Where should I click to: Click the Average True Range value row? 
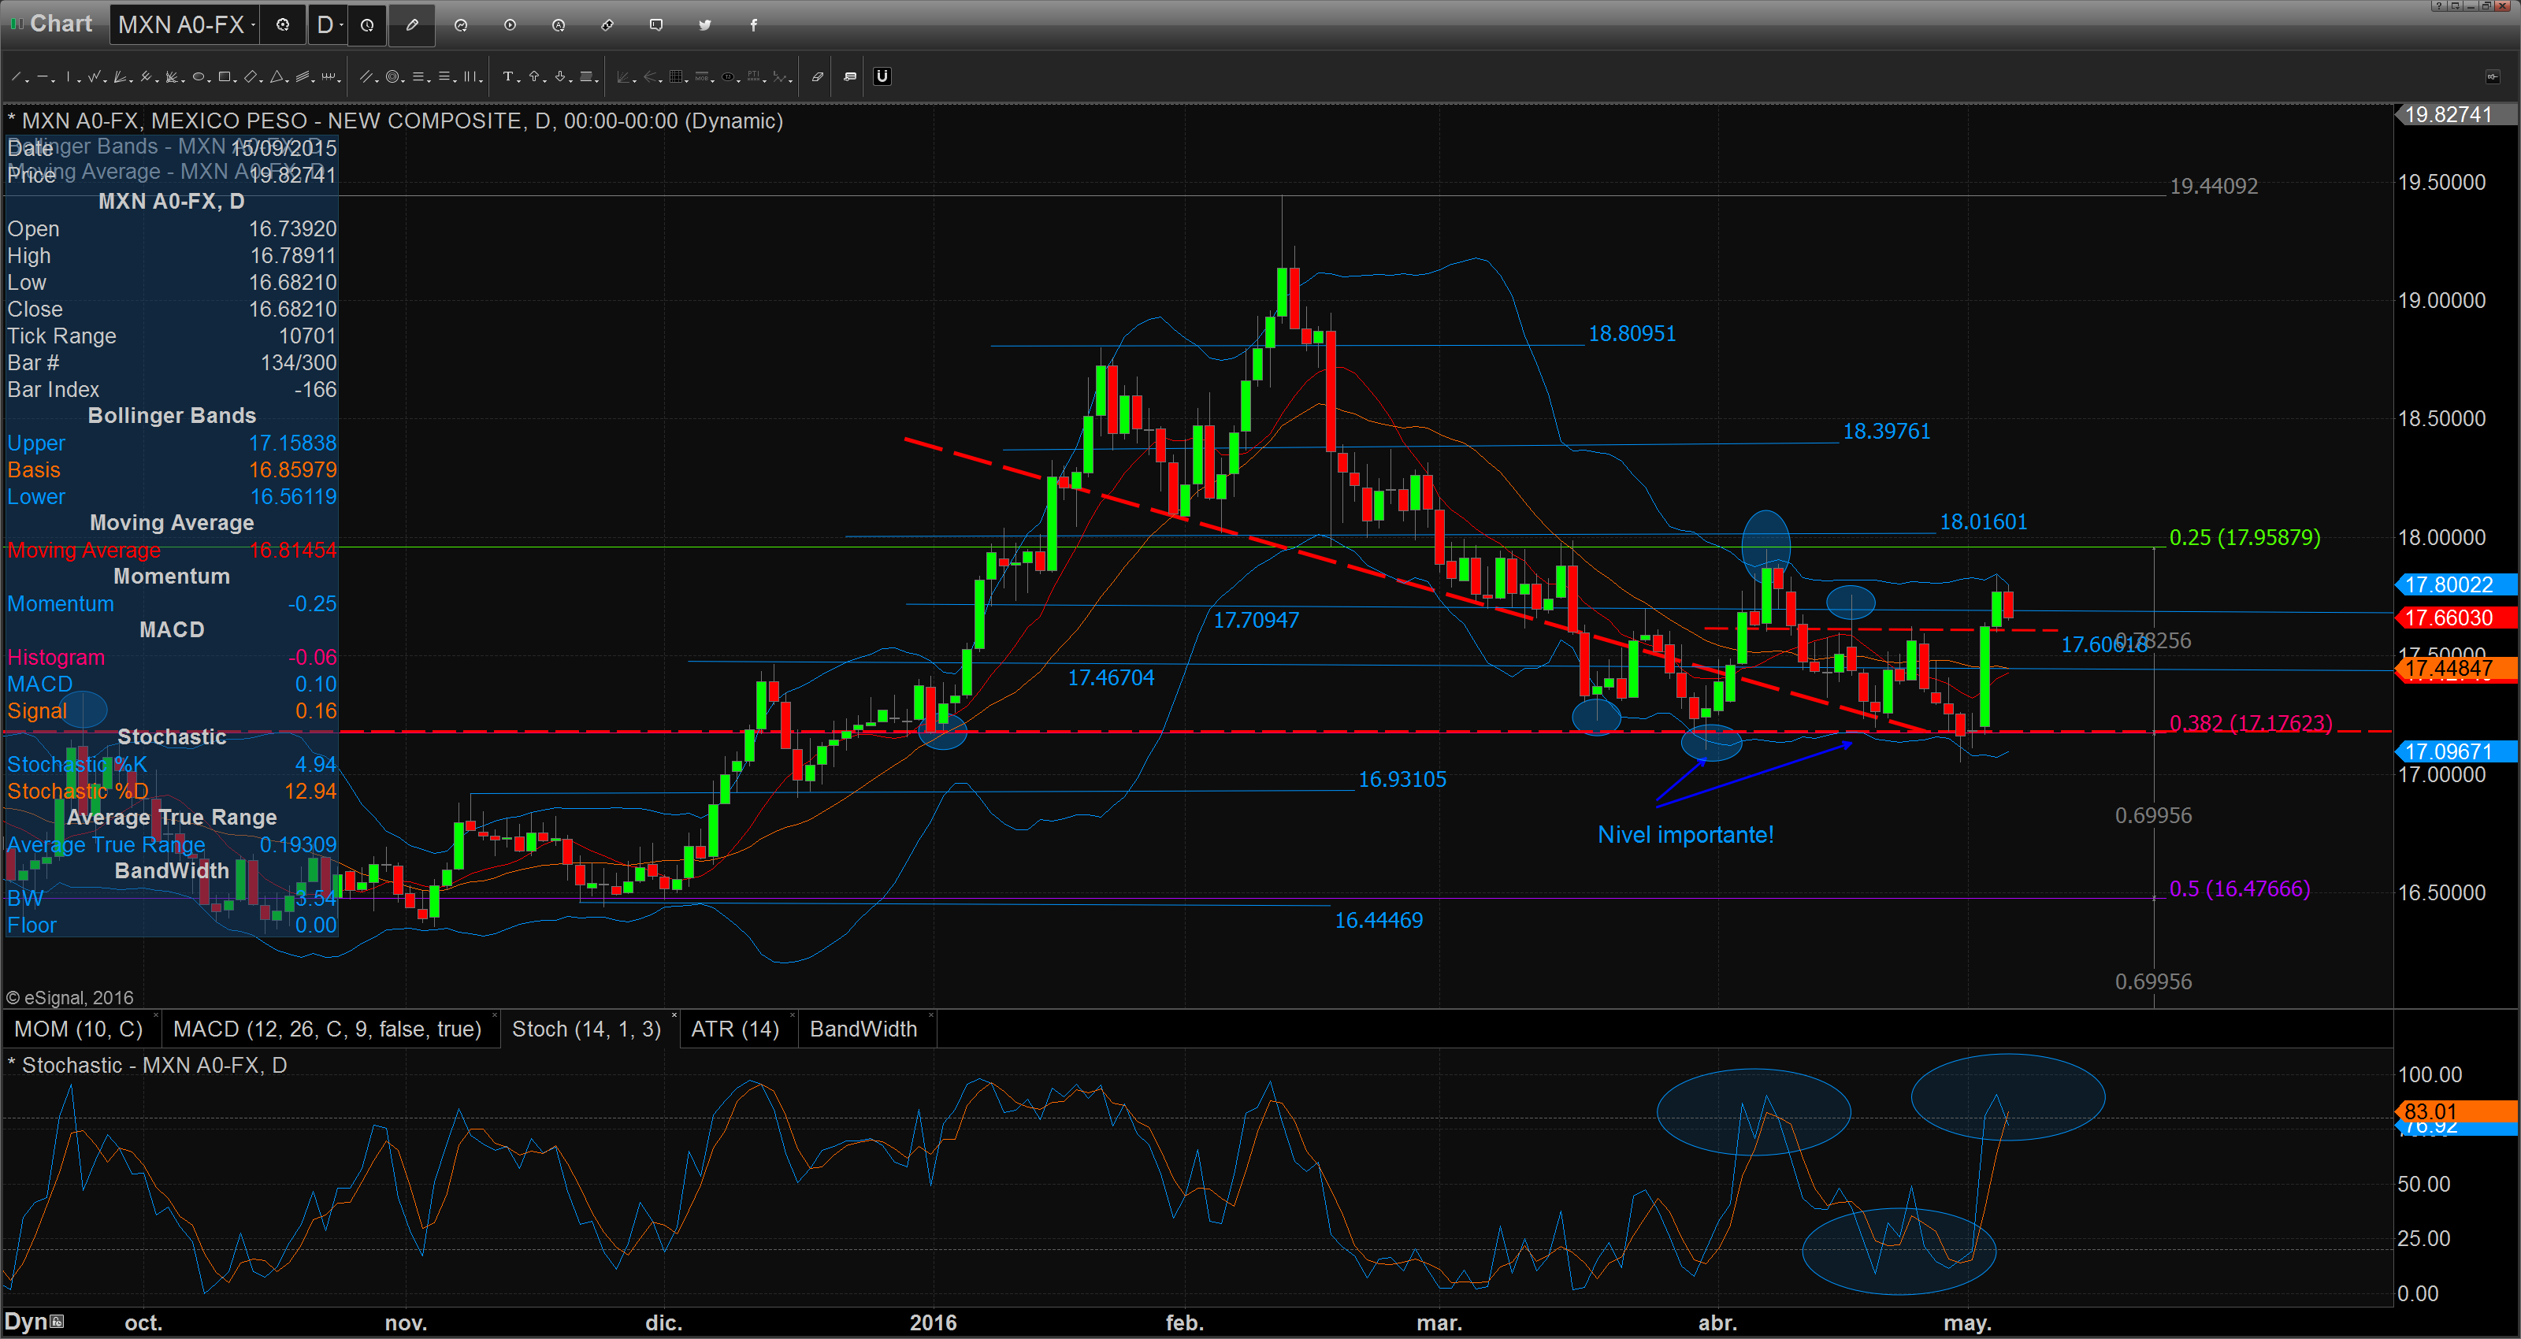pyautogui.click(x=171, y=844)
